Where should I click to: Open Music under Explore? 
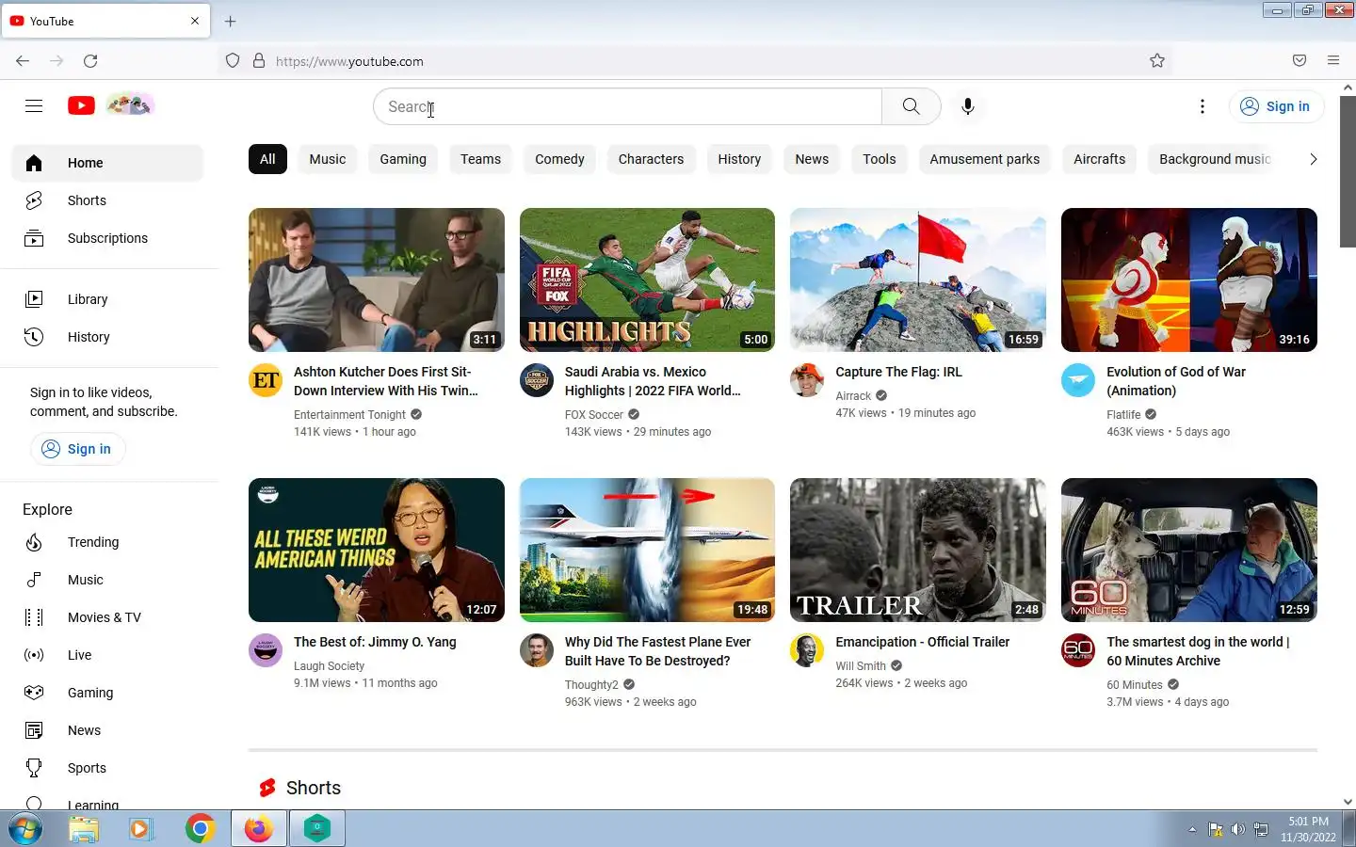coord(107,580)
